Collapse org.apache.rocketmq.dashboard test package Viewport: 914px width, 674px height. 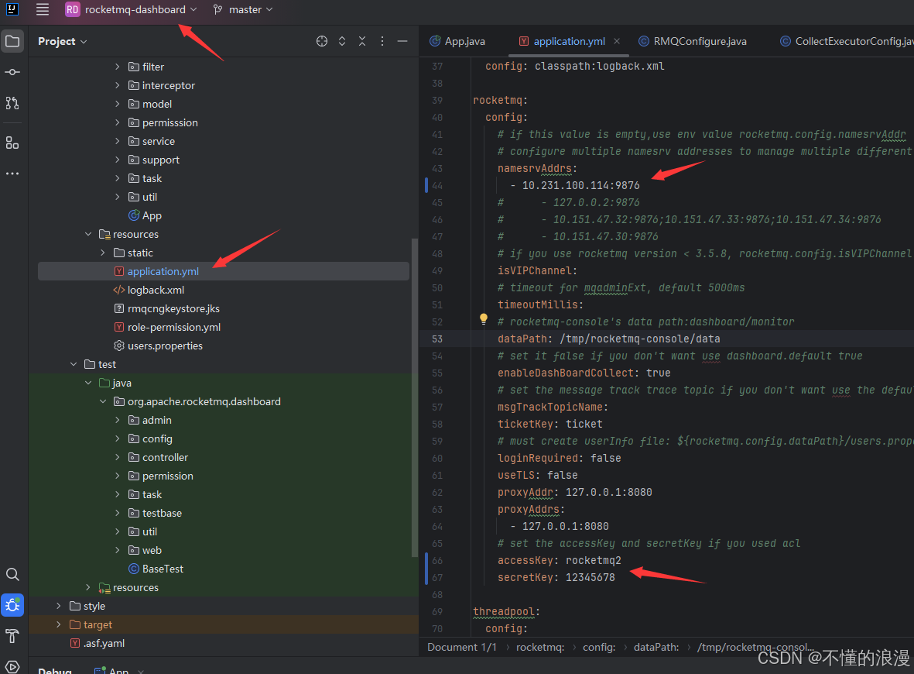(103, 402)
